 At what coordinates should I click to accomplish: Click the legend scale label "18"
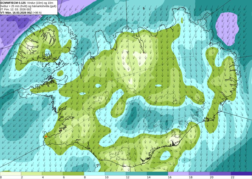[x=191, y=177]
